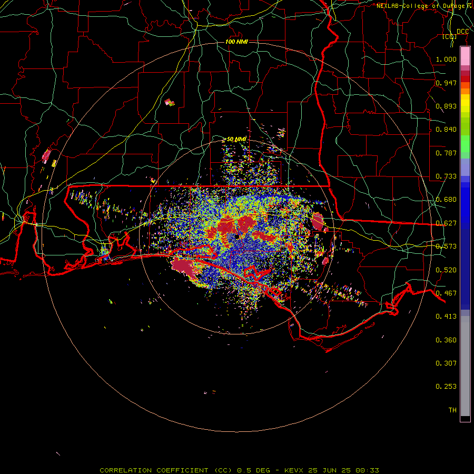Click the 0.947 legend value
The height and width of the screenshot is (474, 474).
pos(446,83)
